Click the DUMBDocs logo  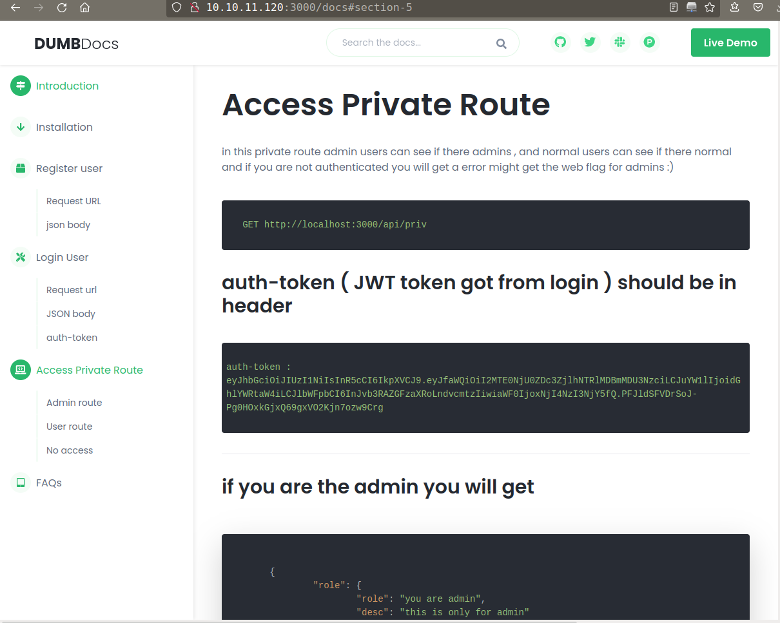point(76,44)
